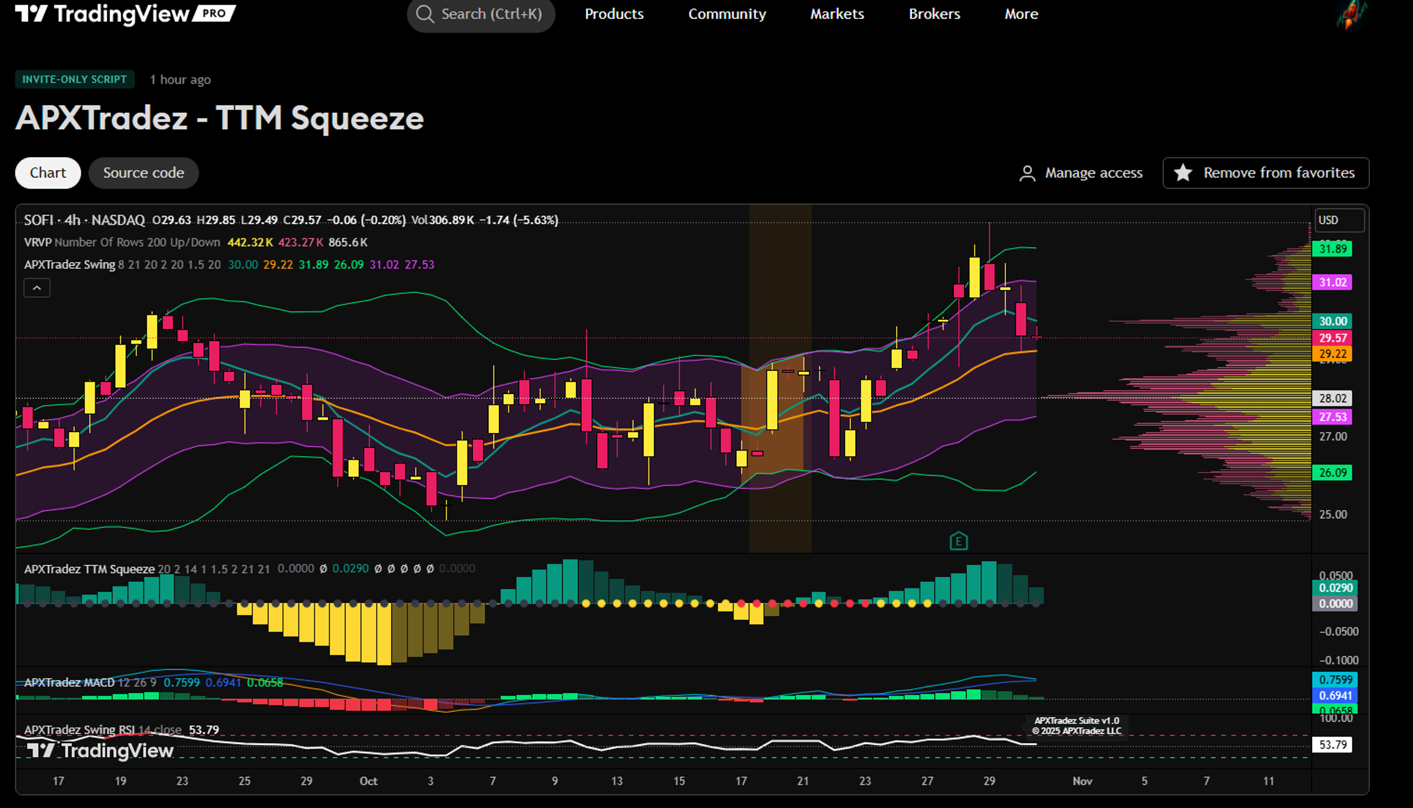Click the O29.63 open value in the legend
This screenshot has height=808, width=1413.
click(172, 220)
